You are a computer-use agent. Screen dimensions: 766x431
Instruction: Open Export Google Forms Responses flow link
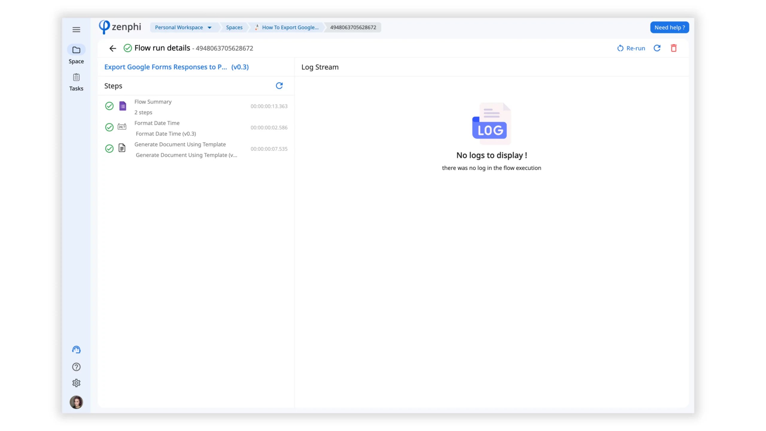click(x=176, y=67)
